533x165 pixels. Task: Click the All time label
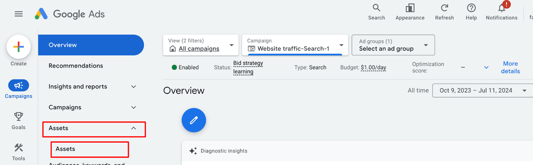pos(418,90)
